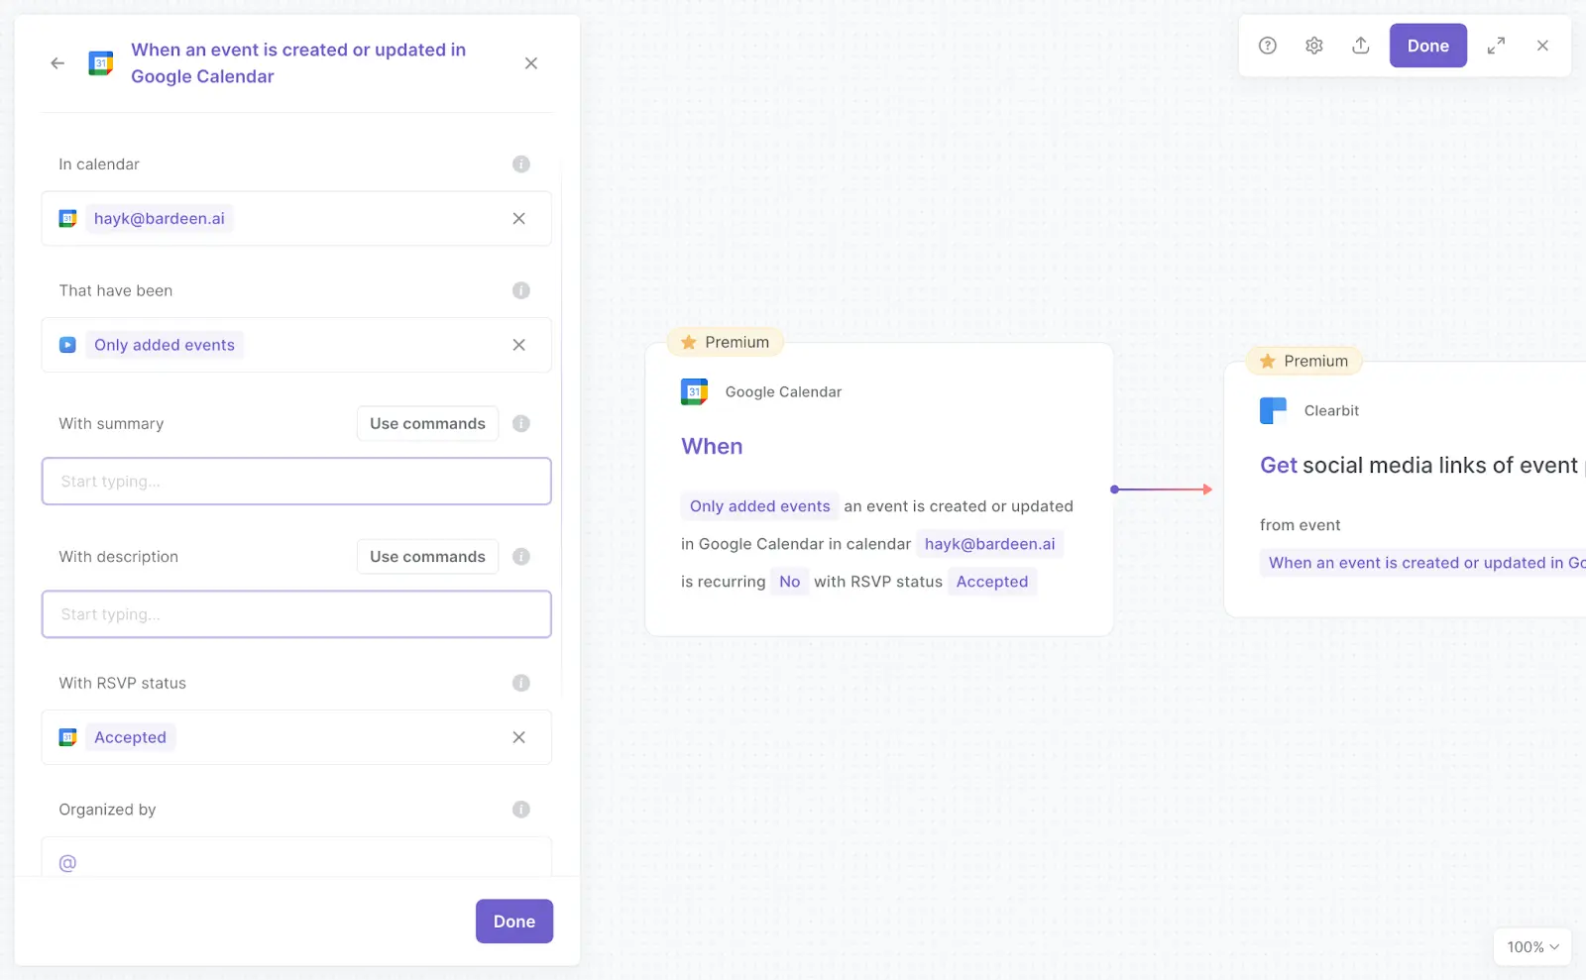Click the from event chip in Clearbit card
Image resolution: width=1586 pixels, height=980 pixels.
(x=1423, y=563)
